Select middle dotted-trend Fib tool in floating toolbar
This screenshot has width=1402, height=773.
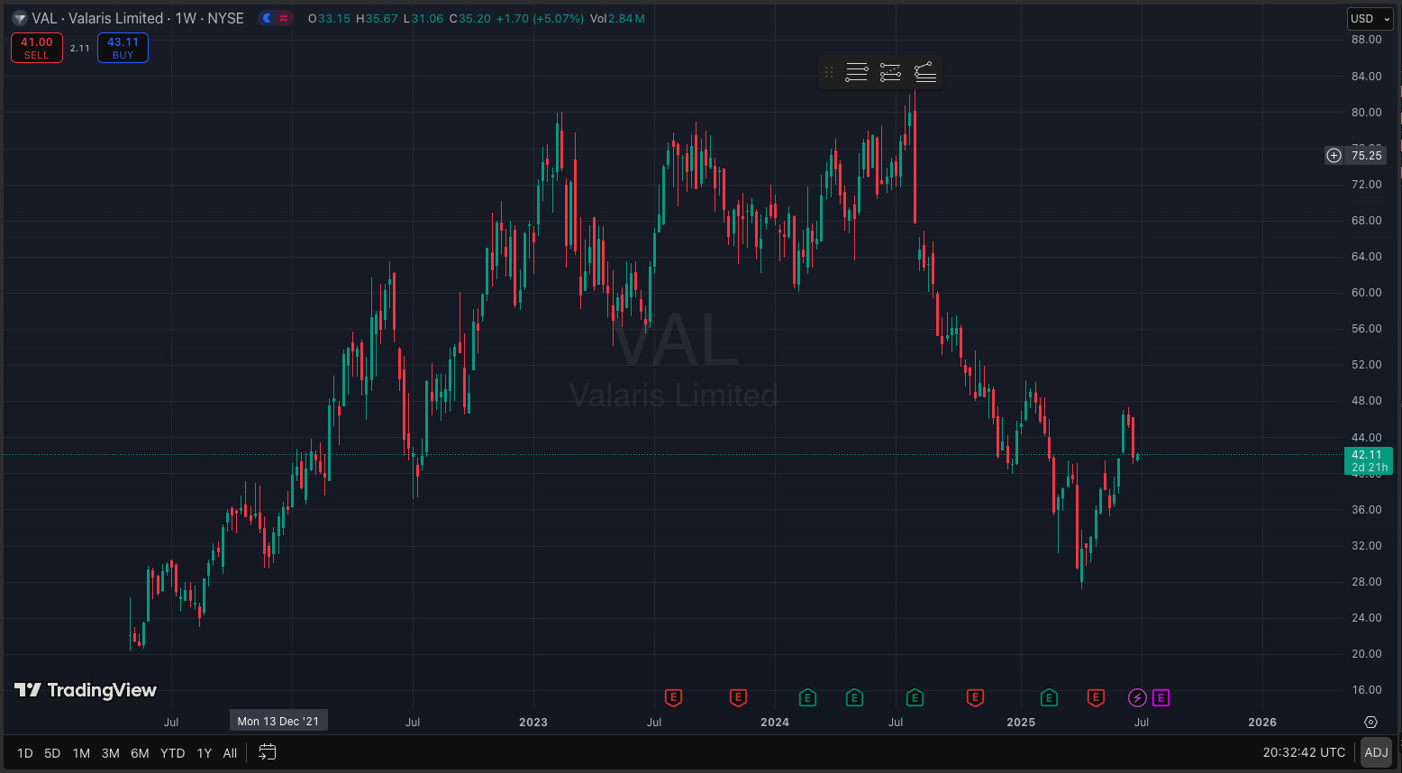(x=890, y=72)
